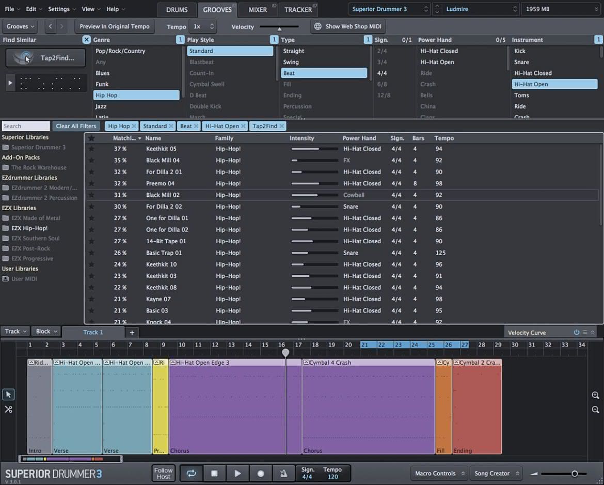This screenshot has height=485, width=604.
Task: Switch to the DRUMS tab
Action: click(177, 10)
